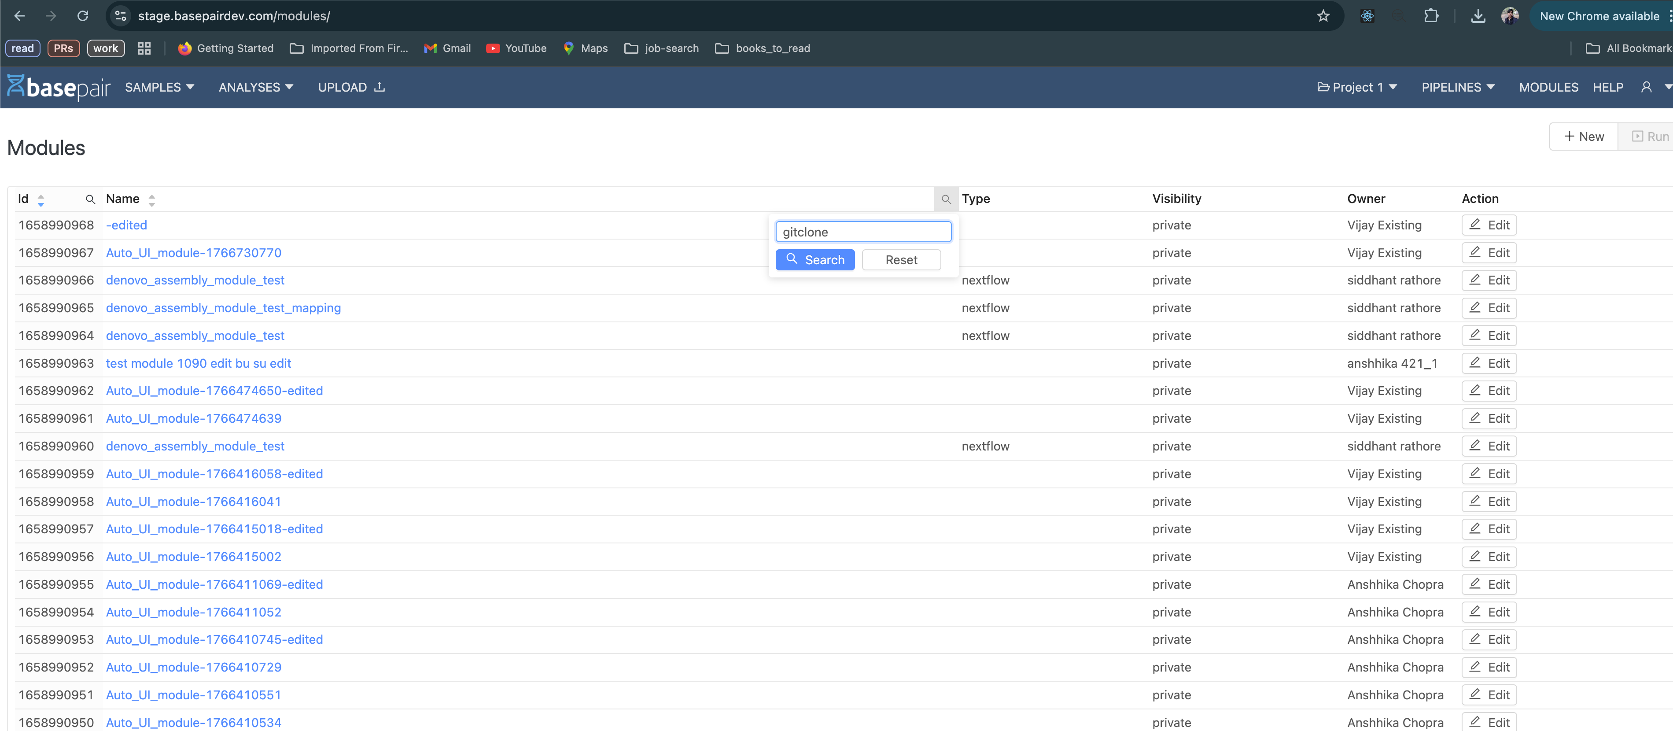Click the Basepair logo
The width and height of the screenshot is (1673, 731).
[59, 87]
